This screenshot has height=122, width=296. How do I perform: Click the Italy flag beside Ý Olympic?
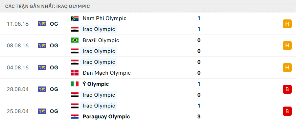75,84
